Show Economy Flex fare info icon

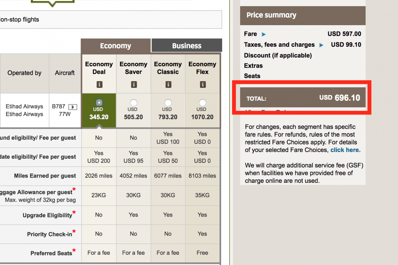(203, 85)
